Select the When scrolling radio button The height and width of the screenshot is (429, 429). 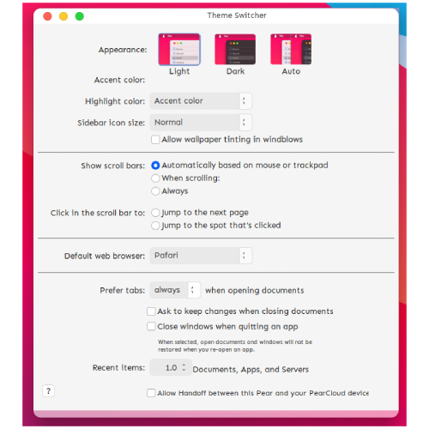[x=155, y=178]
